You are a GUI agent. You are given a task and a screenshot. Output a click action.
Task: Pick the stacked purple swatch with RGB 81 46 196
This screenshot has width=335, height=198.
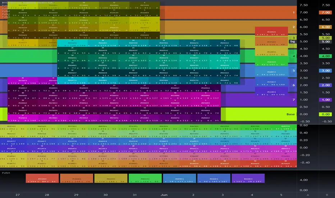(x=271, y=91)
